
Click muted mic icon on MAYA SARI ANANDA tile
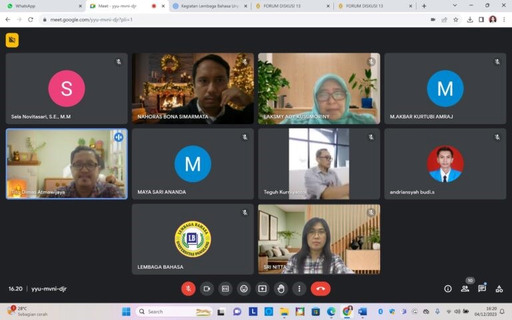[x=245, y=137]
